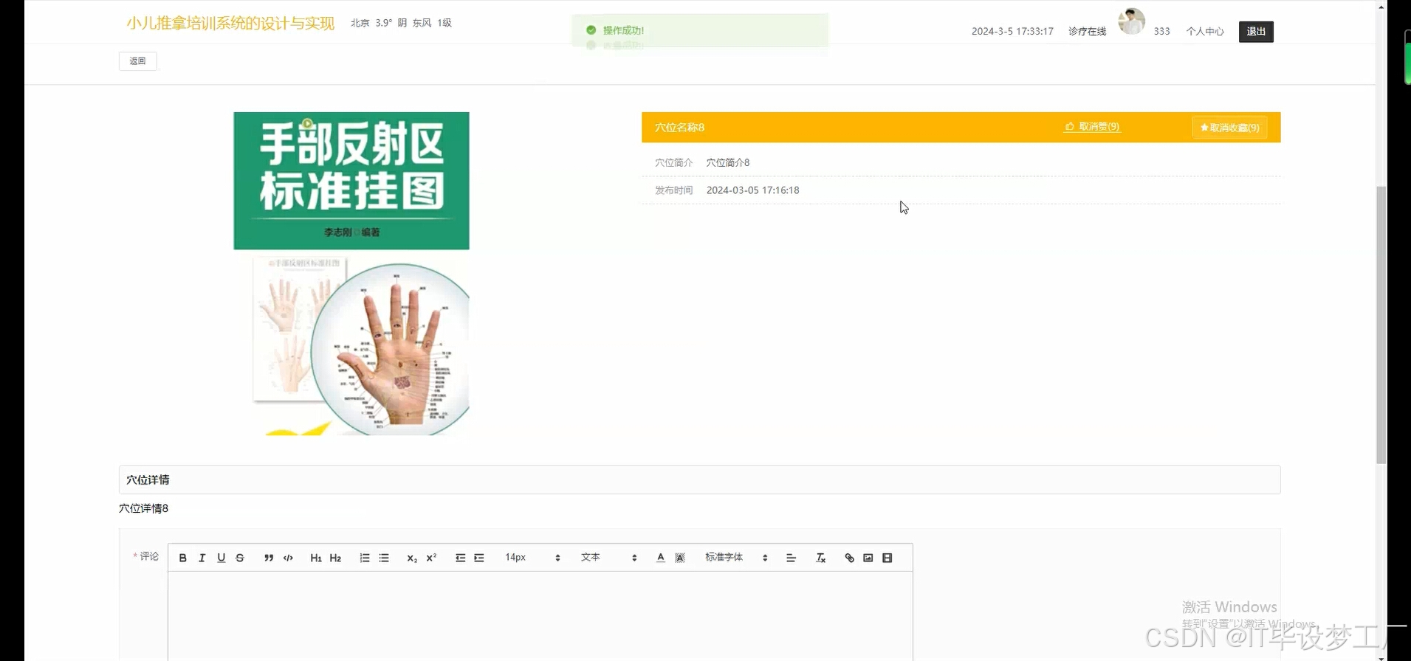Click the hand reflex chart image

click(351, 274)
